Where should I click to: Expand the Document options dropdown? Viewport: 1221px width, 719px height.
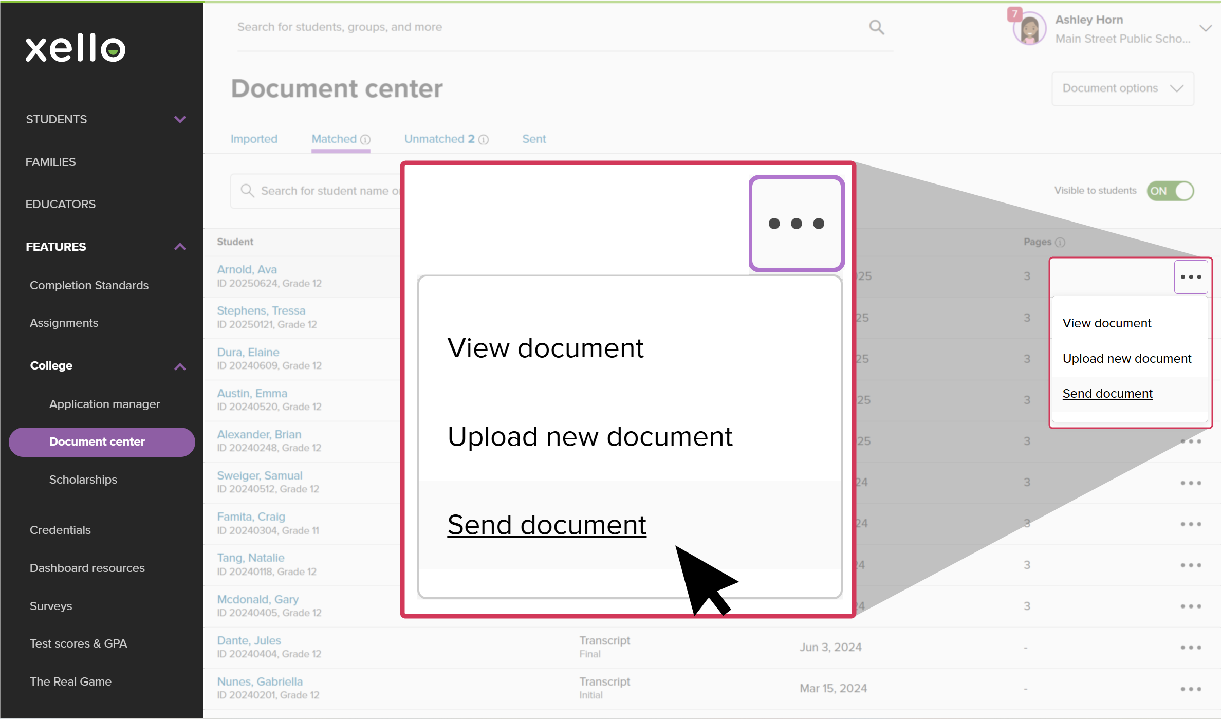point(1122,88)
